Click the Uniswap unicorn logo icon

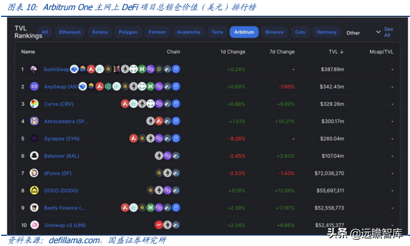tap(35, 225)
